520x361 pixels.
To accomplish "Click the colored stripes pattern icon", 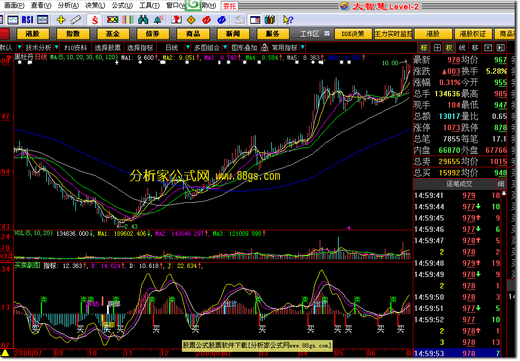I will pos(128,20).
